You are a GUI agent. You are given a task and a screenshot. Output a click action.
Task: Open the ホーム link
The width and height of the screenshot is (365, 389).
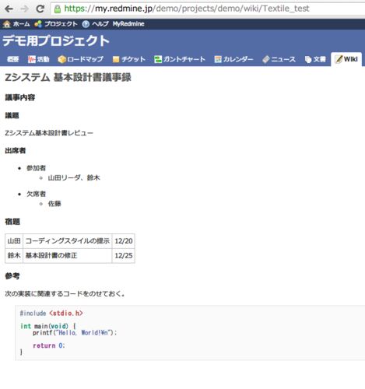click(21, 24)
